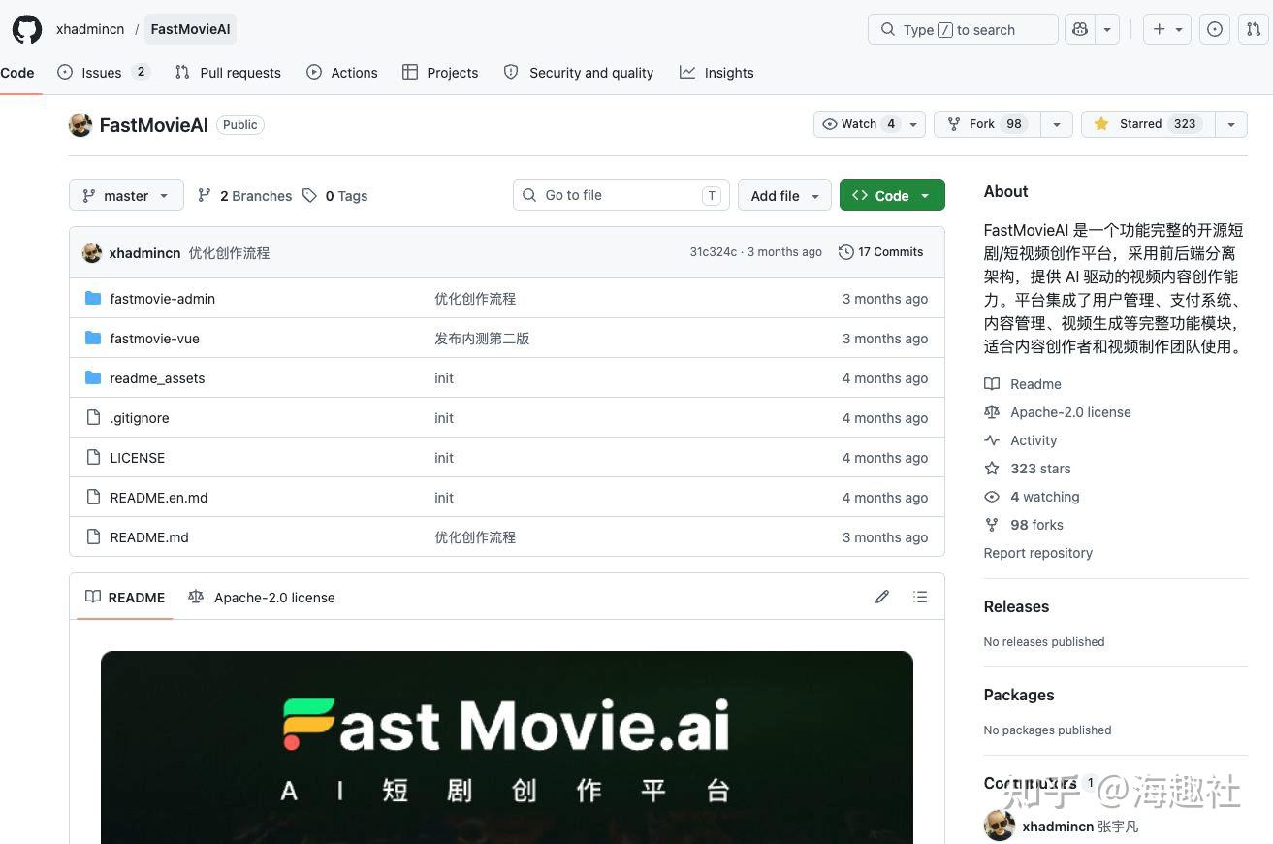
Task: Click the fork icon beside 98 forks
Action: tap(992, 525)
